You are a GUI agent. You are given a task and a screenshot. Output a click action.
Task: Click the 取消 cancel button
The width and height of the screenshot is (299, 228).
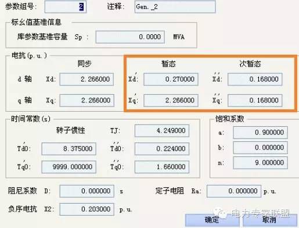tap(269, 220)
